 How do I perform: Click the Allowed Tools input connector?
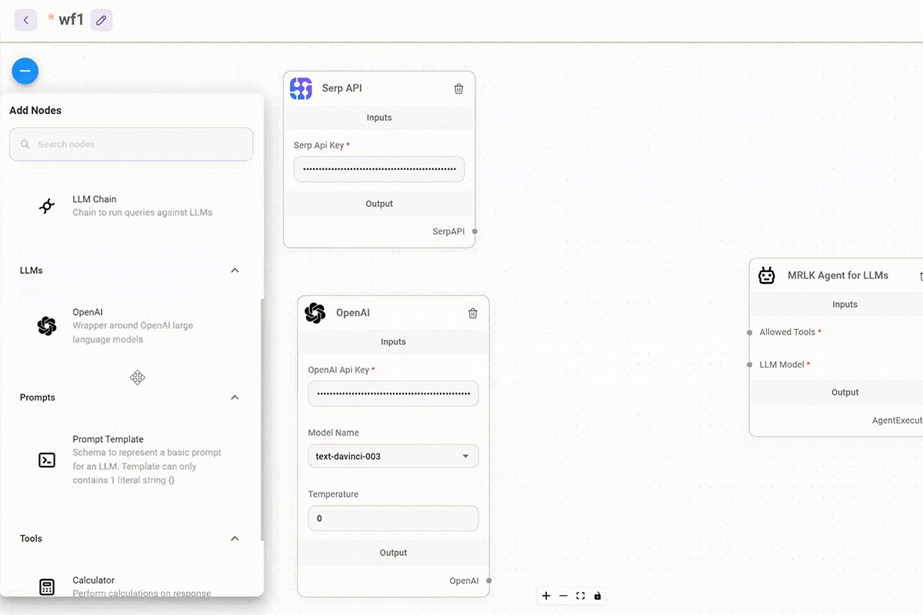749,332
